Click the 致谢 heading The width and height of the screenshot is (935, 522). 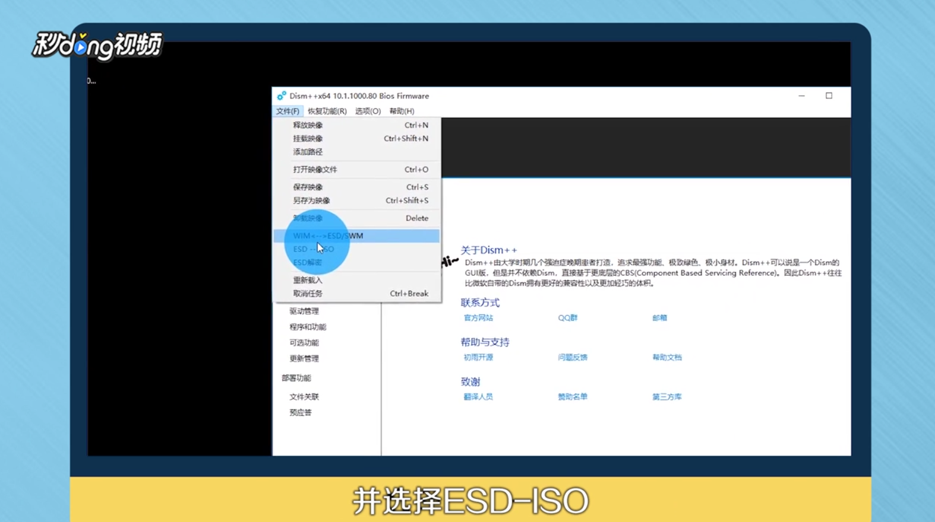(470, 381)
